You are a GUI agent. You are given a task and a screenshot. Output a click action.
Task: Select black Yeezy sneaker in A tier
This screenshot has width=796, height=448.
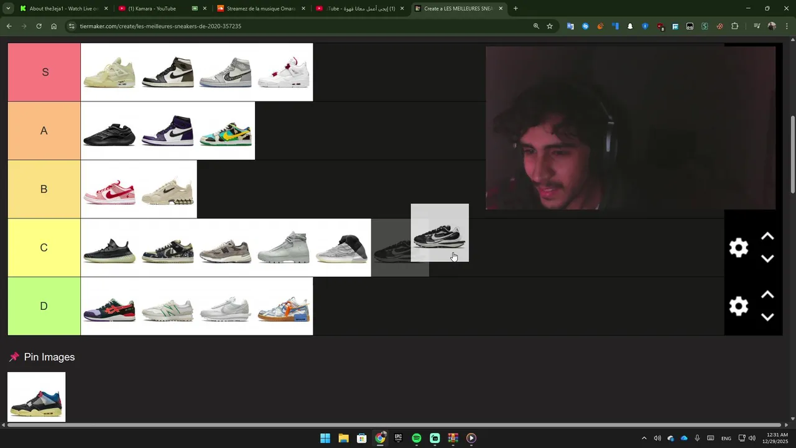click(x=109, y=131)
